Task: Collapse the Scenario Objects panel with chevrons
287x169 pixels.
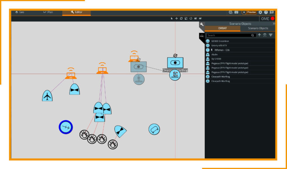Action: [x=274, y=23]
